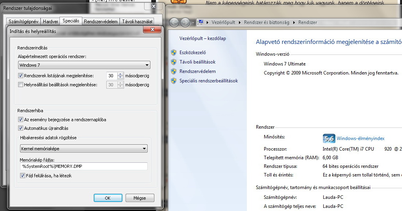This screenshot has width=402, height=211.
Task: Click the shield icon beside Rendszervédelem link
Action: 174,71
